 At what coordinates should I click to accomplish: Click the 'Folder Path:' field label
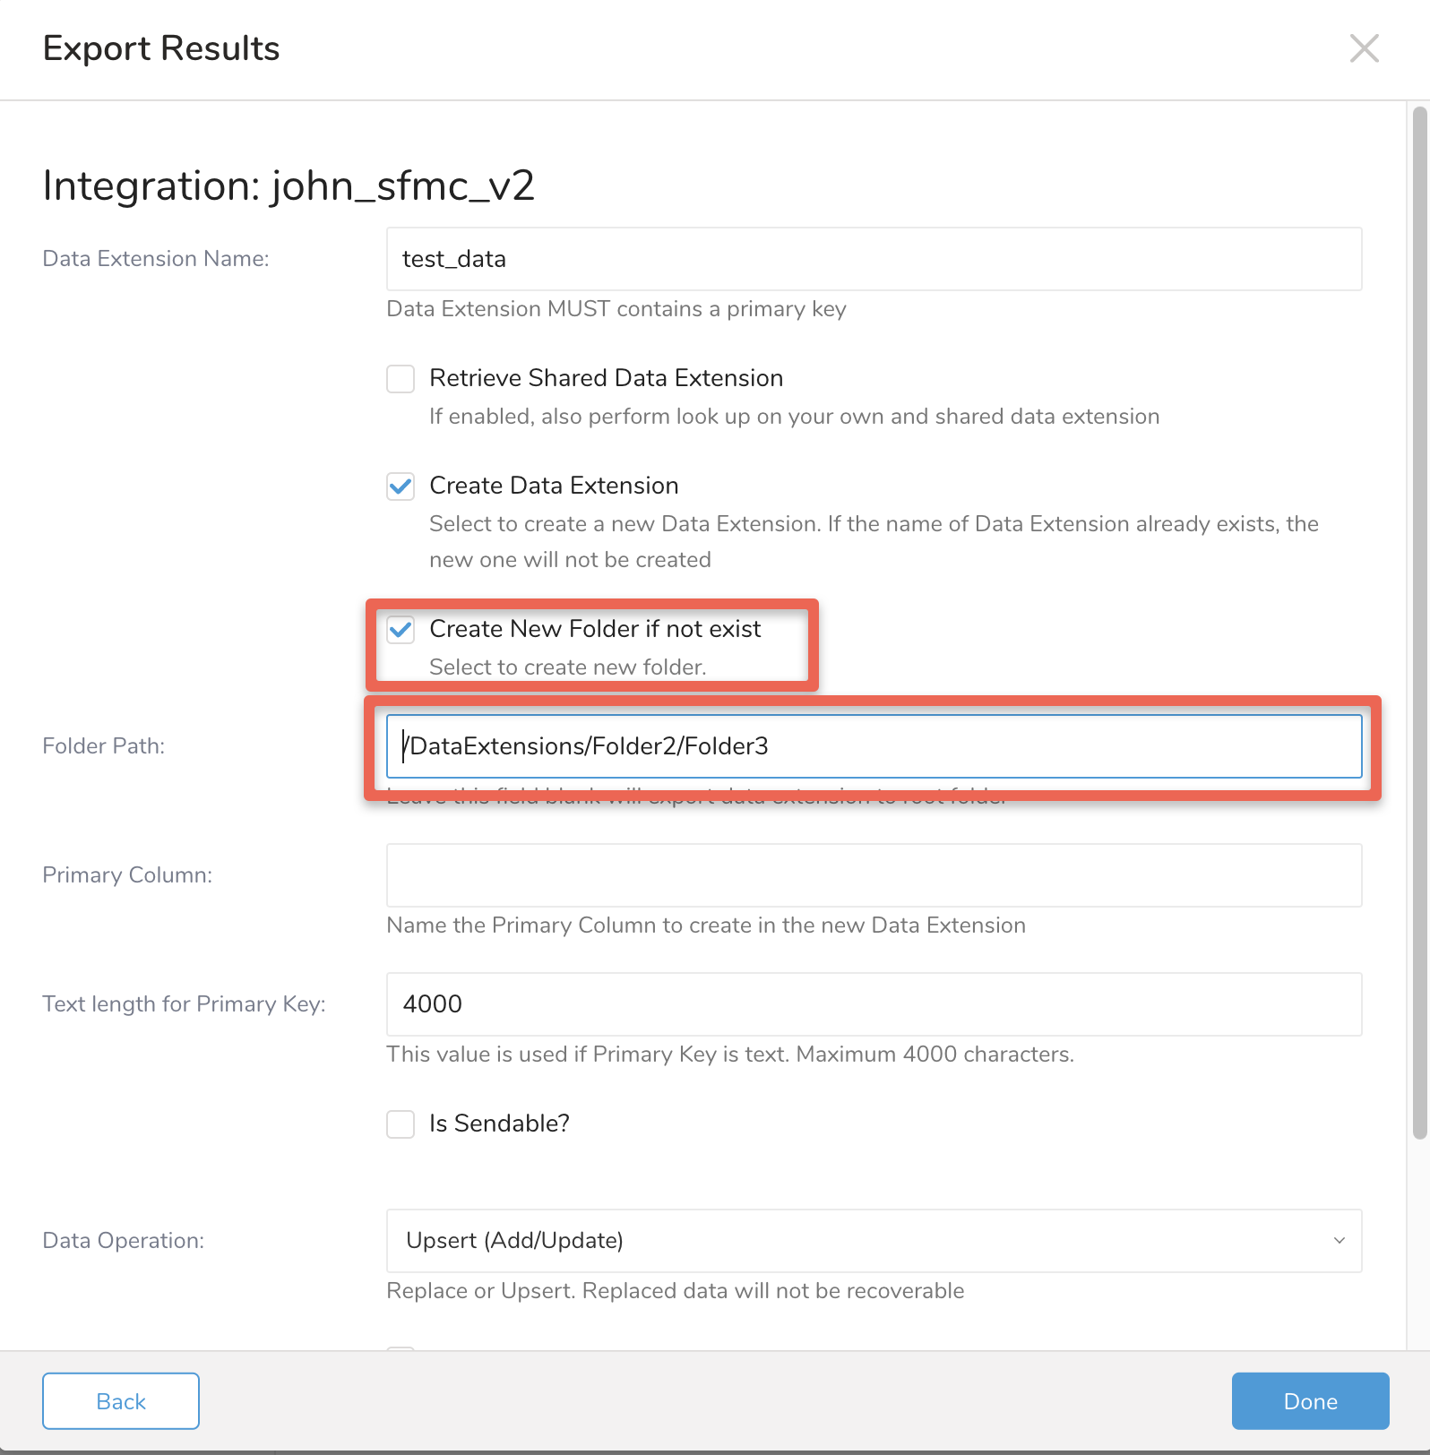(x=104, y=746)
